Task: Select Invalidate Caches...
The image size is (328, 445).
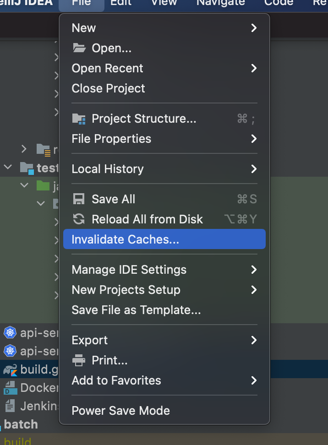Action: point(164,239)
